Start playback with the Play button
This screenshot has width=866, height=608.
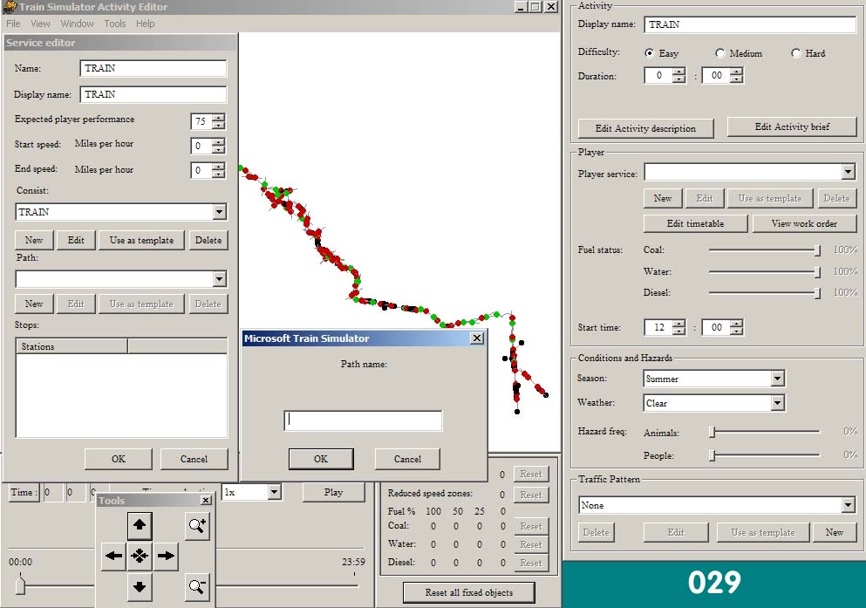(333, 492)
